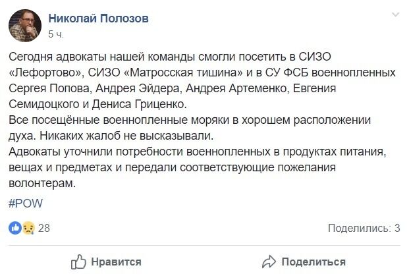The image size is (409, 278).
Task: Expand the post options chevron menu
Action: click(x=395, y=14)
